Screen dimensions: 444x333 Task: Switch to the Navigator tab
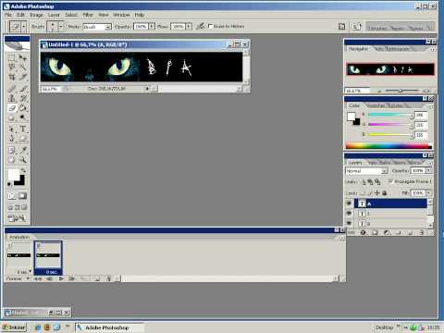pyautogui.click(x=358, y=49)
